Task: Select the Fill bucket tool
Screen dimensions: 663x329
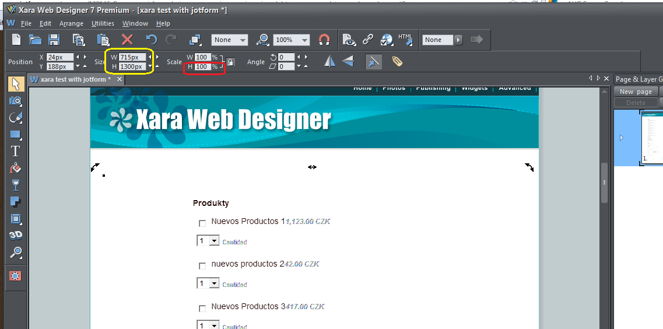Action: point(16,169)
